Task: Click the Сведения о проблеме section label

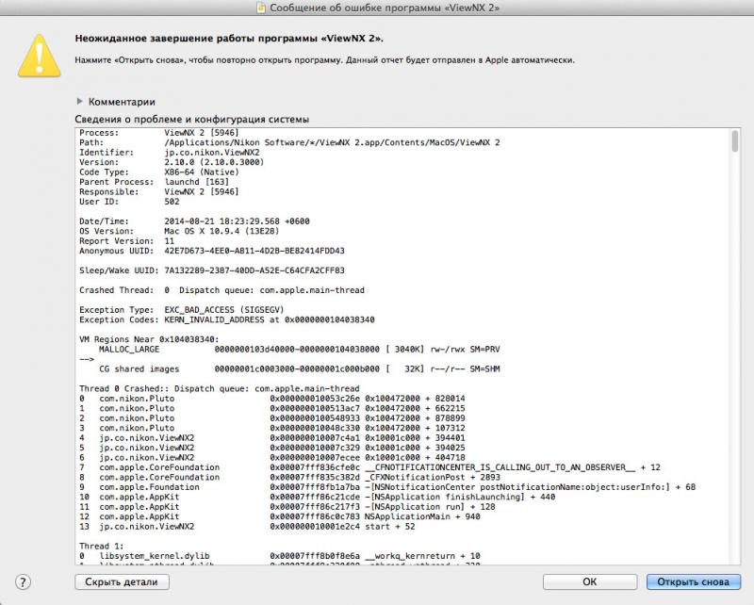Action: 192,120
